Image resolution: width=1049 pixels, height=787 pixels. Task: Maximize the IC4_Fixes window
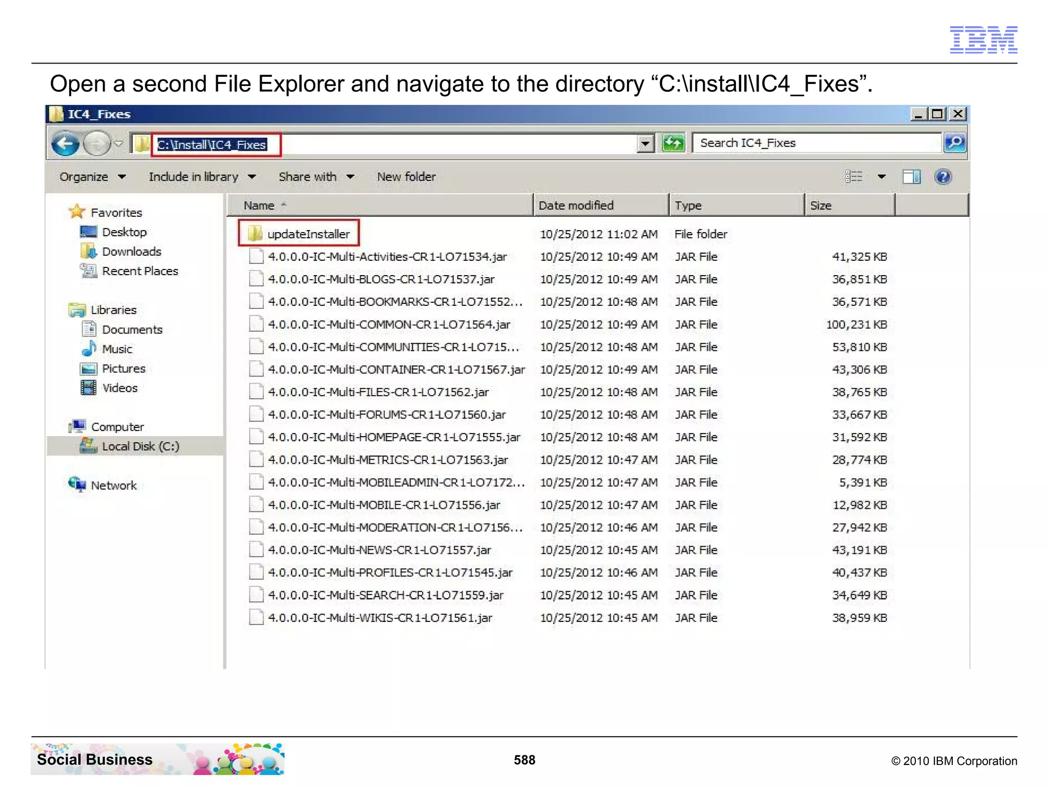[x=937, y=114]
